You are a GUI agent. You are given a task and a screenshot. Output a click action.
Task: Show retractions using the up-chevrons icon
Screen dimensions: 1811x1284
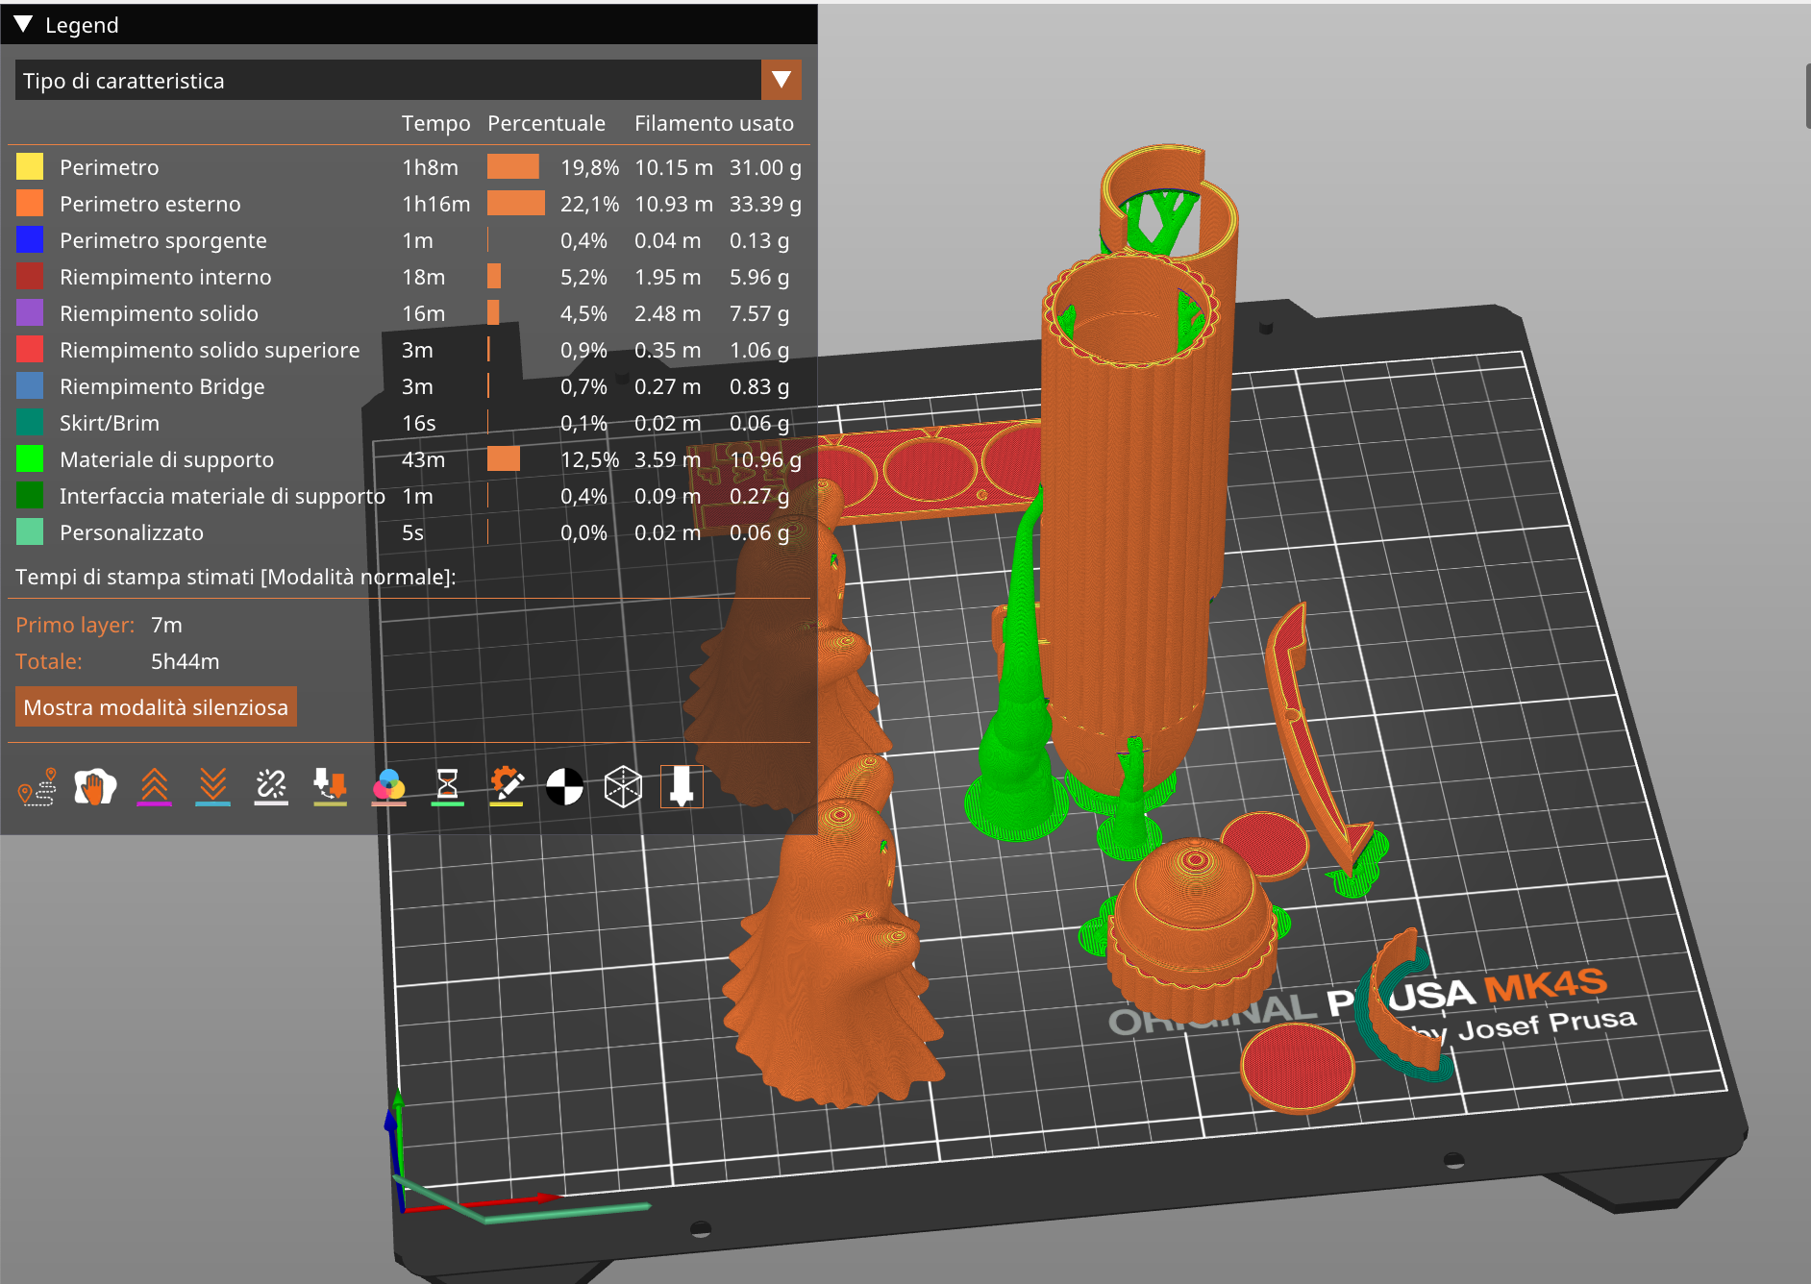click(x=154, y=787)
